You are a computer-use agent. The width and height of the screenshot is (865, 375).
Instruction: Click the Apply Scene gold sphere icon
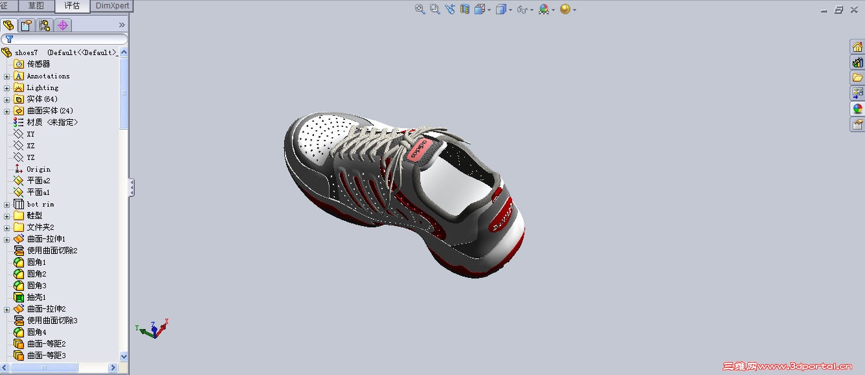pos(565,9)
